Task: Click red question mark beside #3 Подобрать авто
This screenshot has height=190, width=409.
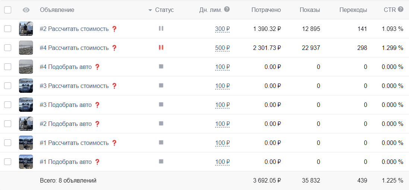Action: 97,105
